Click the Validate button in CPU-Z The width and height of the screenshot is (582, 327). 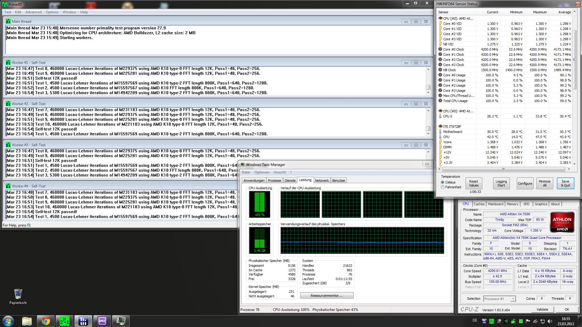click(x=542, y=309)
